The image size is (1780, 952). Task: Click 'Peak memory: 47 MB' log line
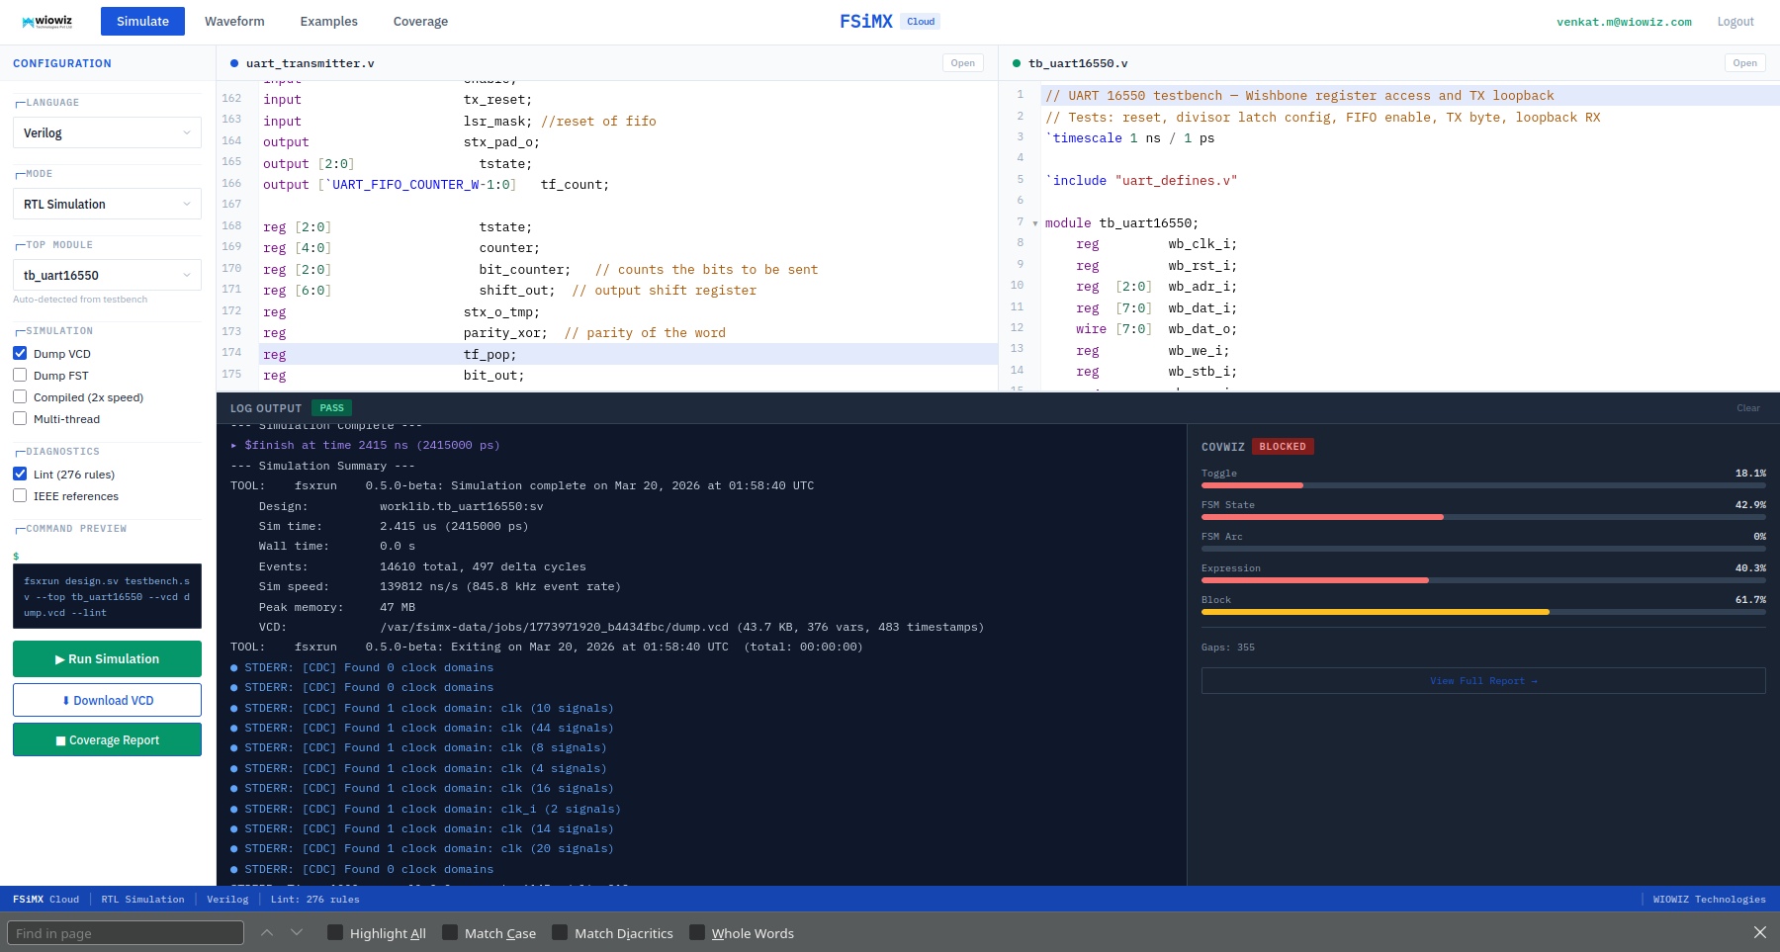click(x=337, y=607)
